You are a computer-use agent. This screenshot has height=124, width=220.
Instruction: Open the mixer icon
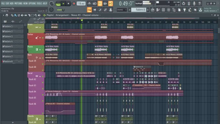coord(169,10)
